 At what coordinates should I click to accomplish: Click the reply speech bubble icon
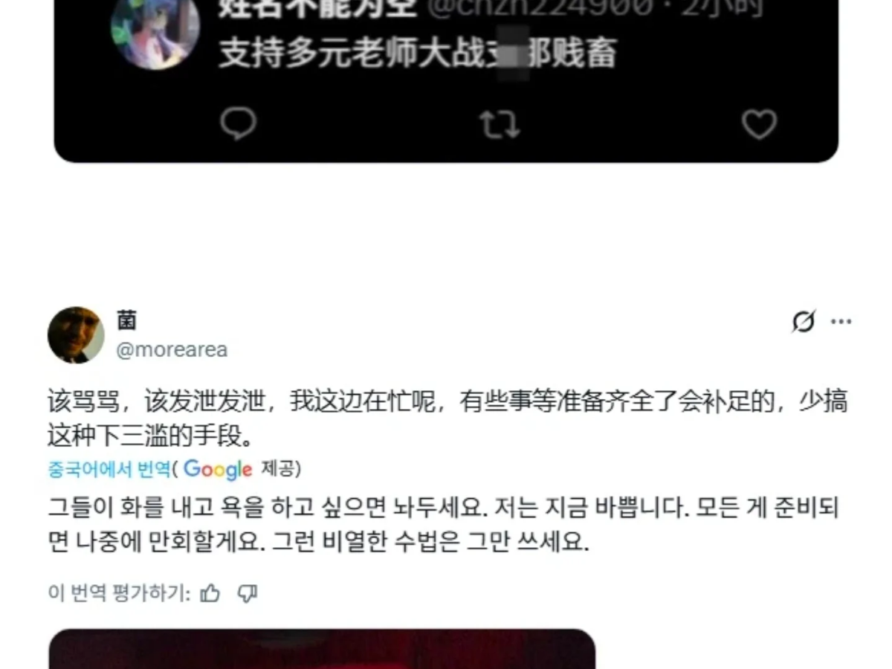pos(239,124)
